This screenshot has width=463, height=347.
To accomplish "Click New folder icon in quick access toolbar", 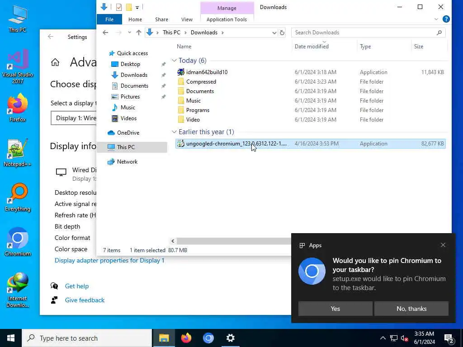I will coord(129,7).
